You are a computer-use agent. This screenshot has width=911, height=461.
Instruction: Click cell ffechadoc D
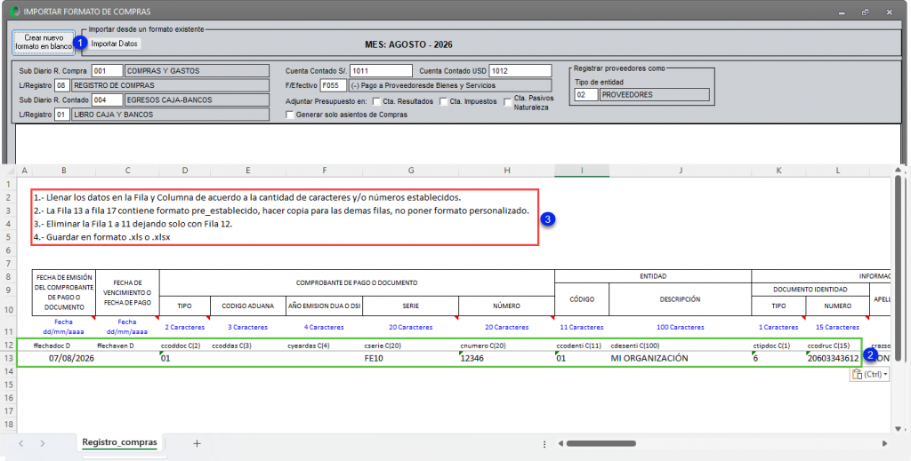(x=63, y=346)
